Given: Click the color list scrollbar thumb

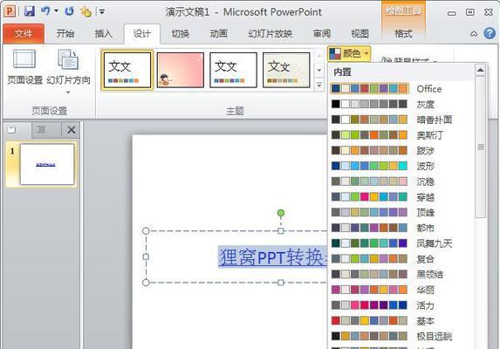Looking at the screenshot, I should [x=480, y=147].
